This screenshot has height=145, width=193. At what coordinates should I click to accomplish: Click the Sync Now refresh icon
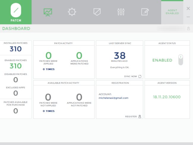click(x=140, y=76)
